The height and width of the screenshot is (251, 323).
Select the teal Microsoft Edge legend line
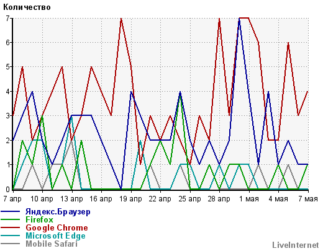pos(11,236)
